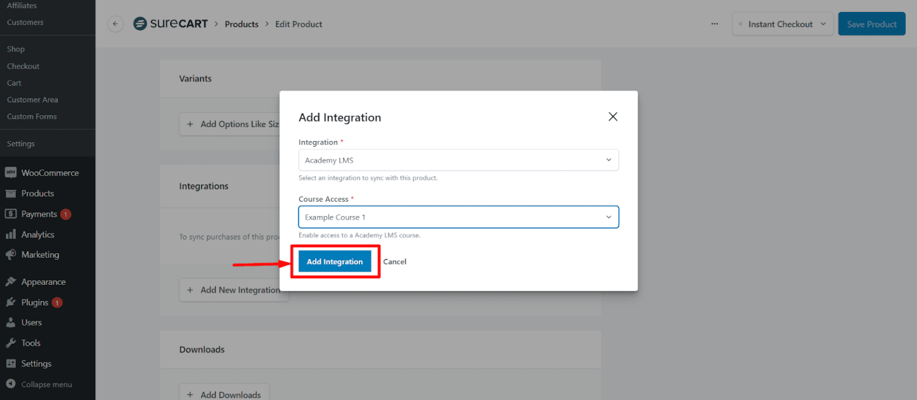917x400 pixels.
Task: Cancel the Add Integration dialog
Action: [x=395, y=261]
